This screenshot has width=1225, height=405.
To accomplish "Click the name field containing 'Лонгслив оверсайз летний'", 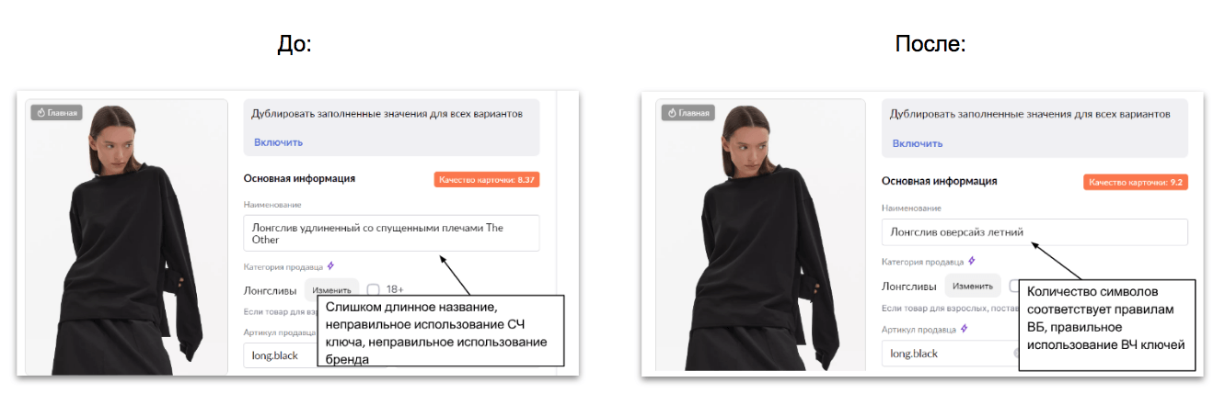I will coord(1034,232).
